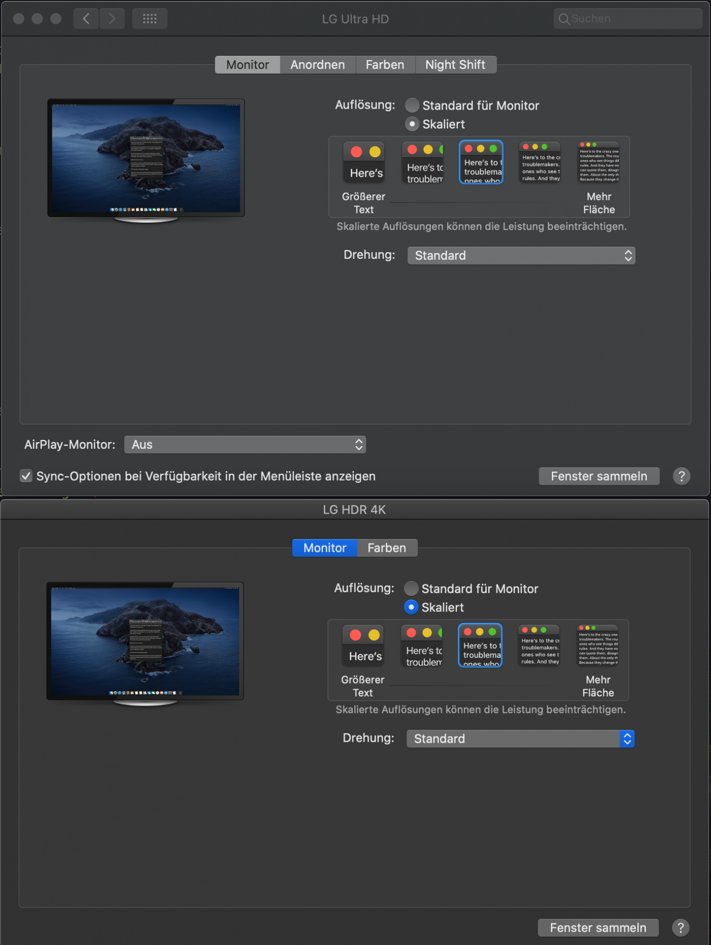Open the Night Shift tab
711x945 pixels.
point(456,65)
